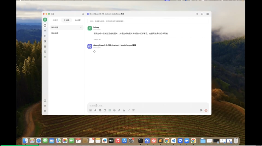Open Trash in the Dock

pos(236,141)
